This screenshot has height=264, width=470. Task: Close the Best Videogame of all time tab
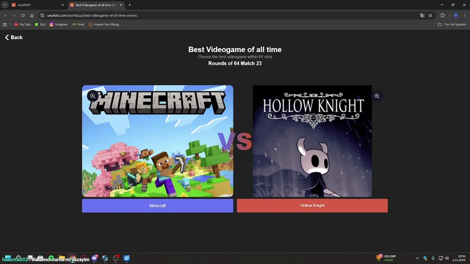(121, 5)
